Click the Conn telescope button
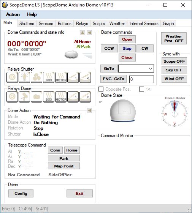 tap(55, 150)
